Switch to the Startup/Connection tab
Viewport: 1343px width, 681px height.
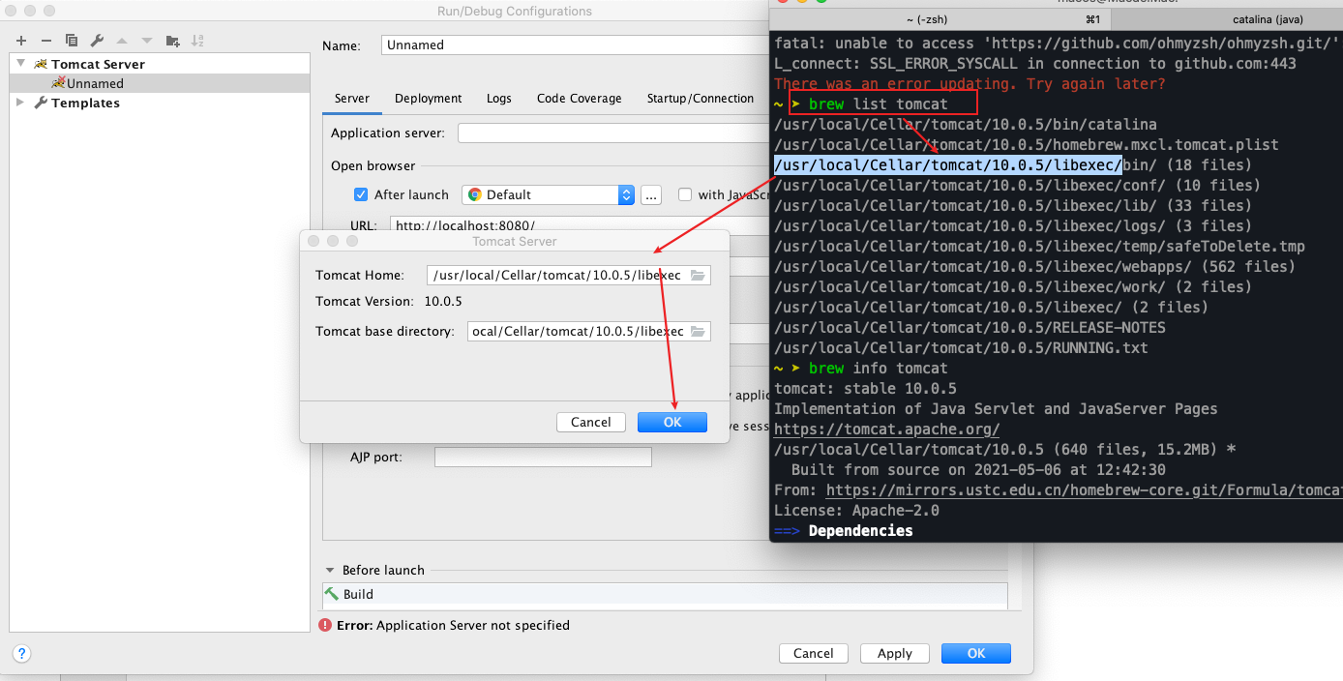pyautogui.click(x=701, y=99)
